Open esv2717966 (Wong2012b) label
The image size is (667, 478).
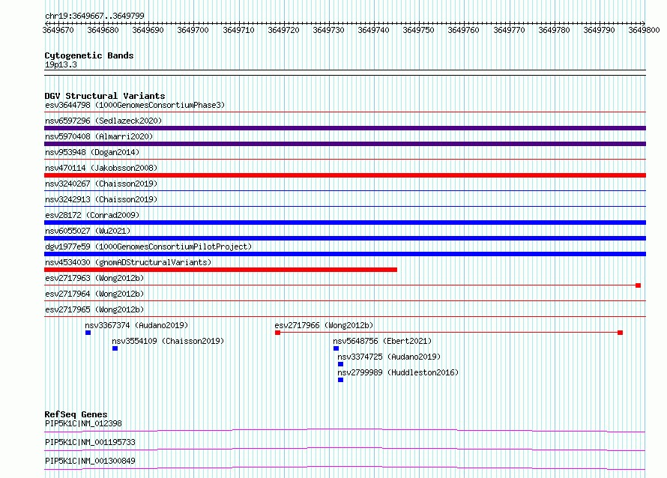(x=324, y=325)
